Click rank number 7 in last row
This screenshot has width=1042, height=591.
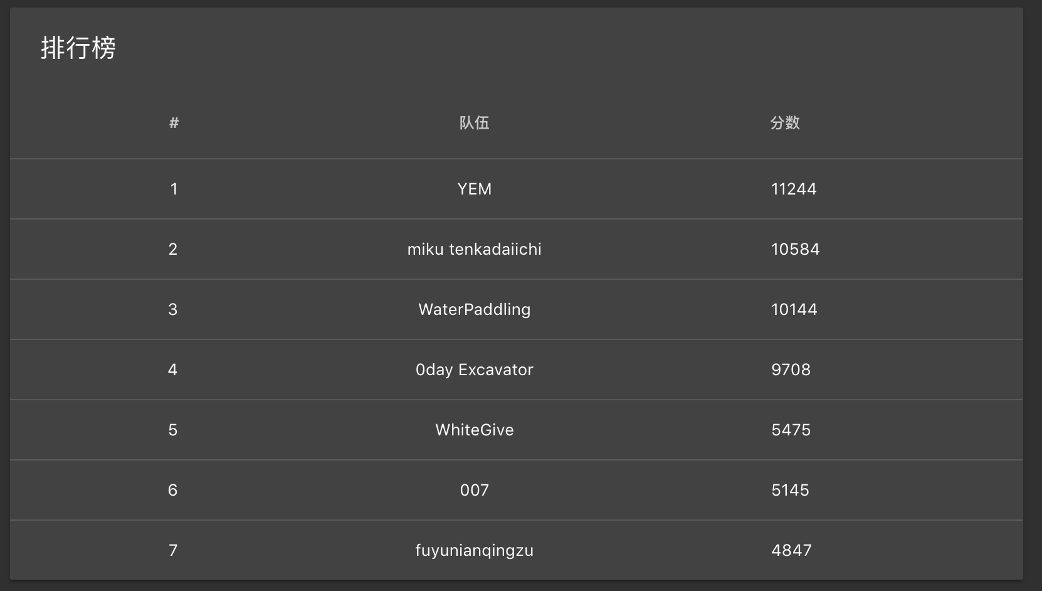click(173, 550)
